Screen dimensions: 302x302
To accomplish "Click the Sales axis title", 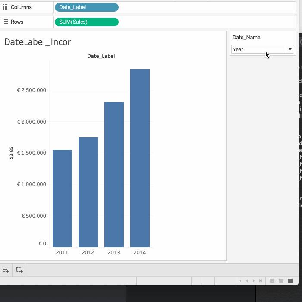I will pyautogui.click(x=11, y=153).
